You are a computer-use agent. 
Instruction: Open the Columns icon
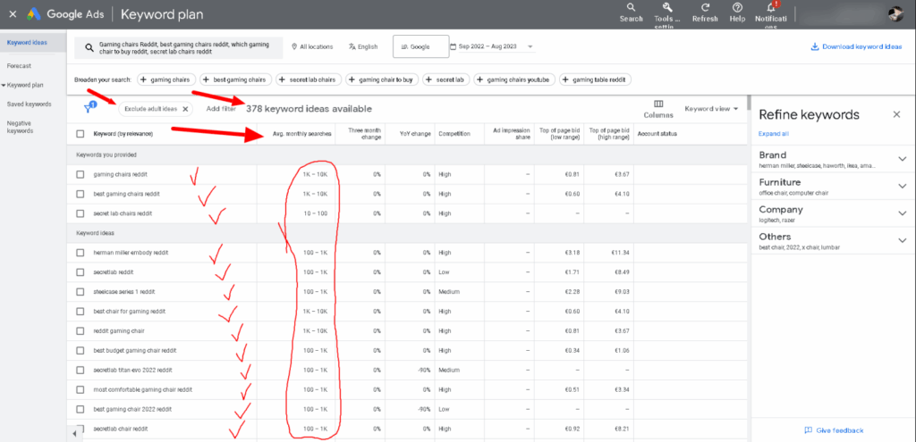pyautogui.click(x=658, y=104)
